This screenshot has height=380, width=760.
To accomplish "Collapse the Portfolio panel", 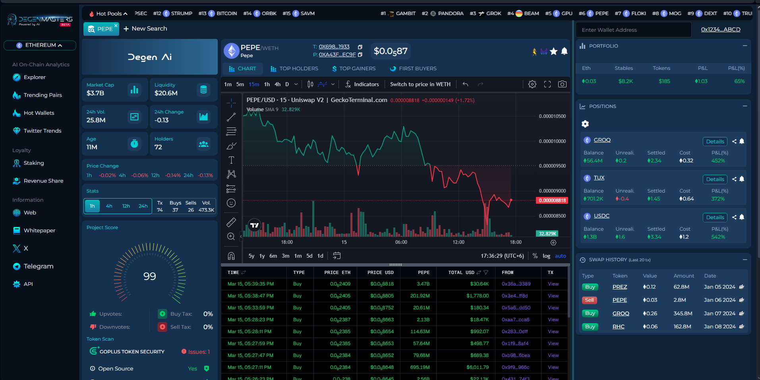I will 745,46.
